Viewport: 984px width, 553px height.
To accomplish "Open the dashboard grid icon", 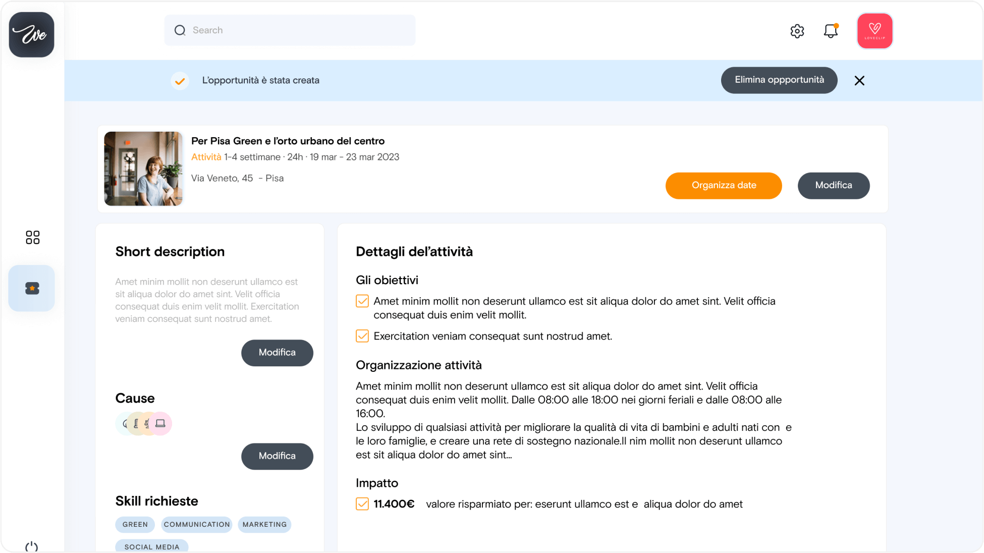I will click(x=32, y=237).
